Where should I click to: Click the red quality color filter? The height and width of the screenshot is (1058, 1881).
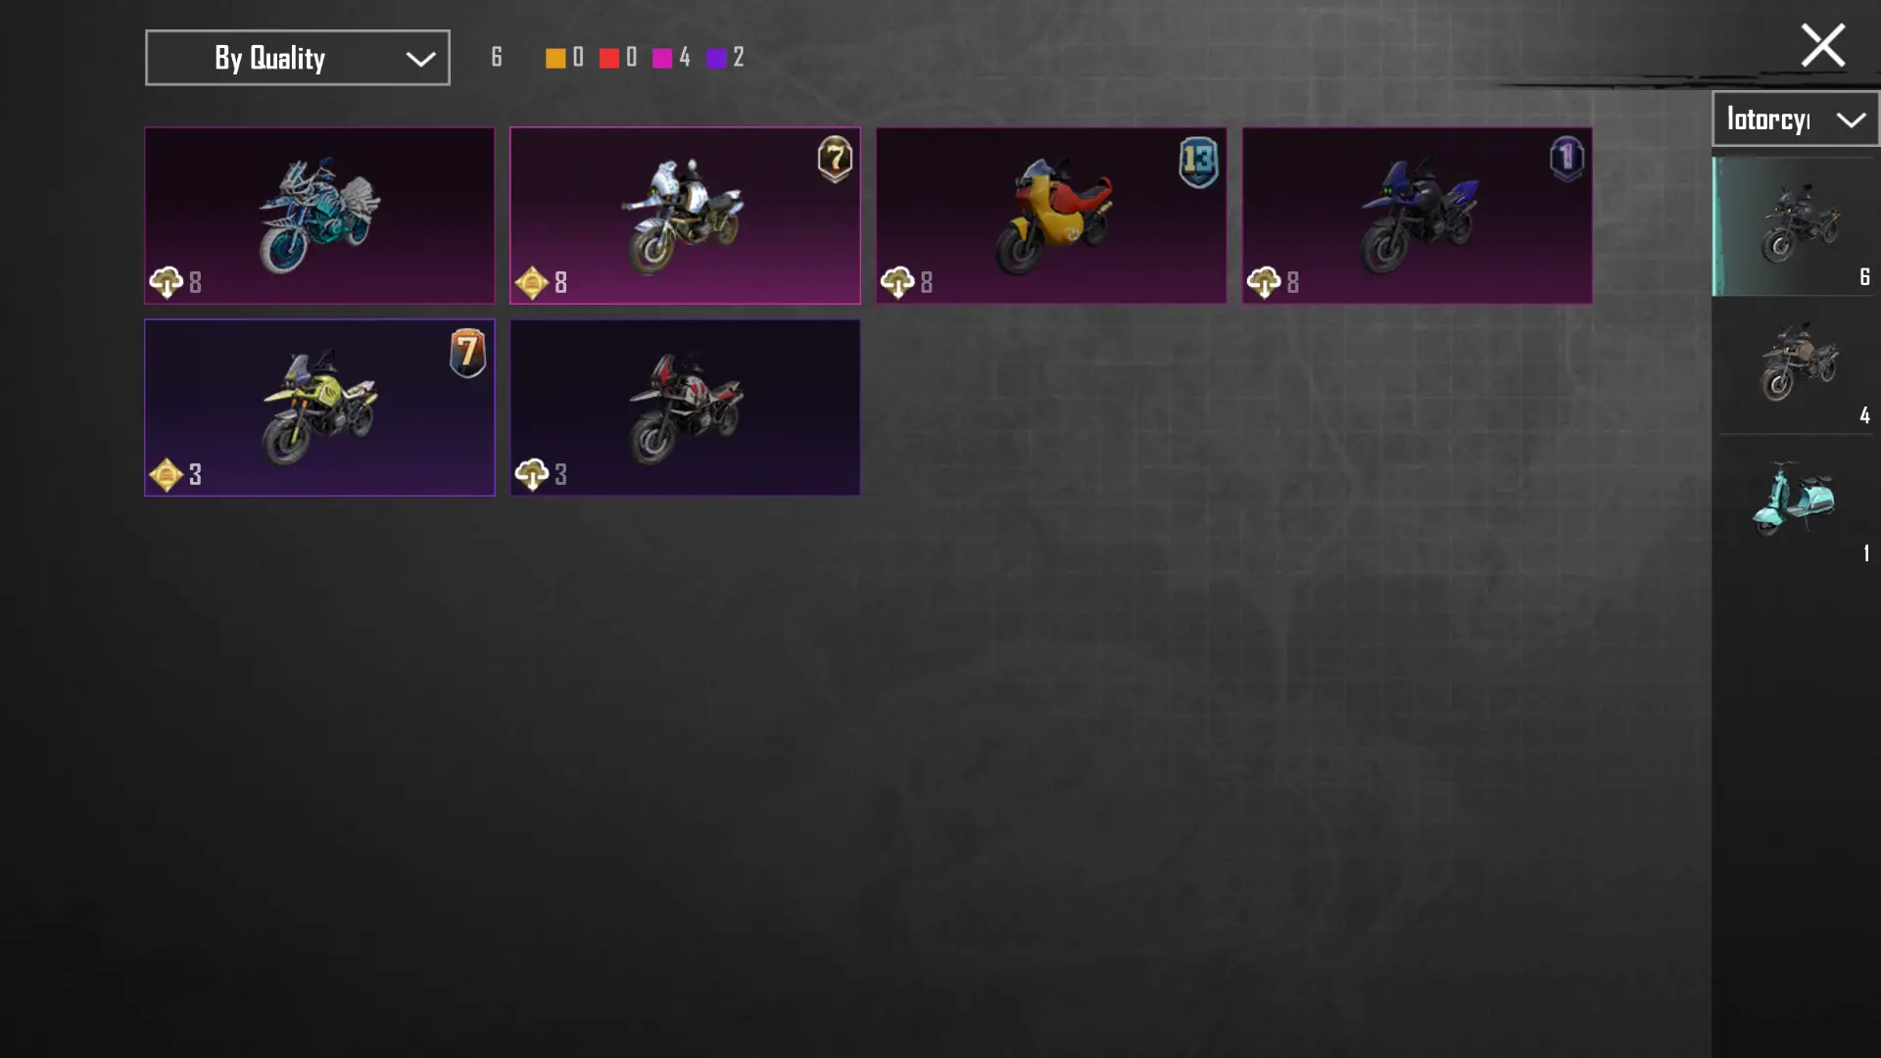[608, 59]
